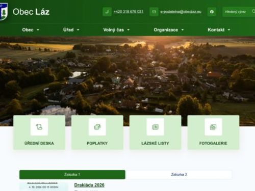255x191 pixels.
Task: Expand the Kontakt dropdown arrow
Action: coord(229,30)
